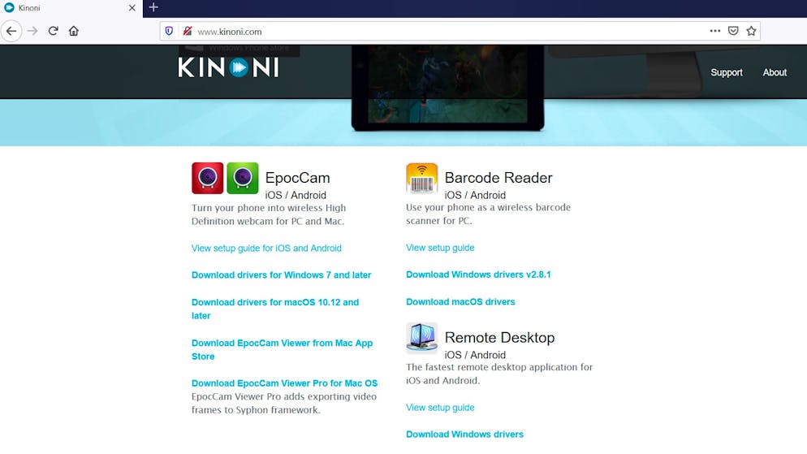Open the Support menu item
Image resolution: width=807 pixels, height=454 pixels.
(726, 72)
